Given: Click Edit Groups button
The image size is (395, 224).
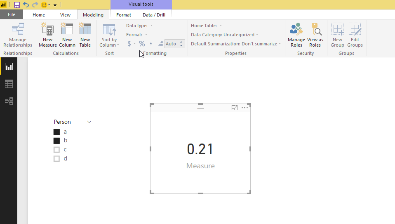Looking at the screenshot, I should pos(355,35).
